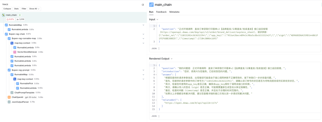Click the parrot icon beside main_chain in trace
The width and height of the screenshot is (322, 122).
coord(4,15)
